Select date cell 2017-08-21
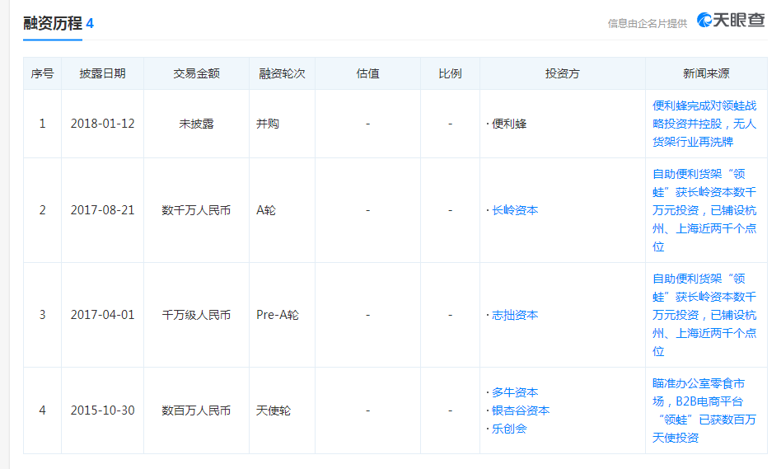Image resolution: width=781 pixels, height=469 pixels. click(x=103, y=210)
